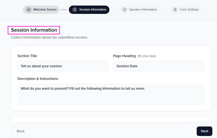Focus the Section Title input field
This screenshot has height=138, width=217.
[x=63, y=66]
